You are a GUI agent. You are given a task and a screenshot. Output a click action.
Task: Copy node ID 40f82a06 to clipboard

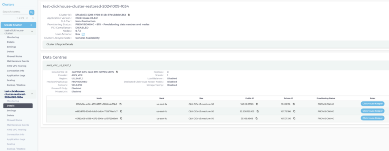pyautogui.click(x=121, y=118)
